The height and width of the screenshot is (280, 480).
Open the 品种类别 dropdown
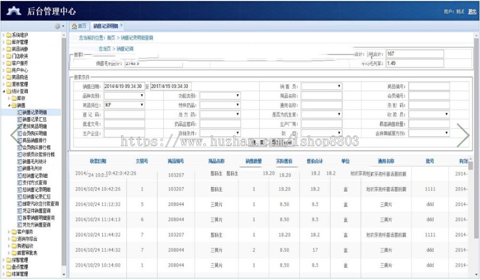[x=124, y=96]
